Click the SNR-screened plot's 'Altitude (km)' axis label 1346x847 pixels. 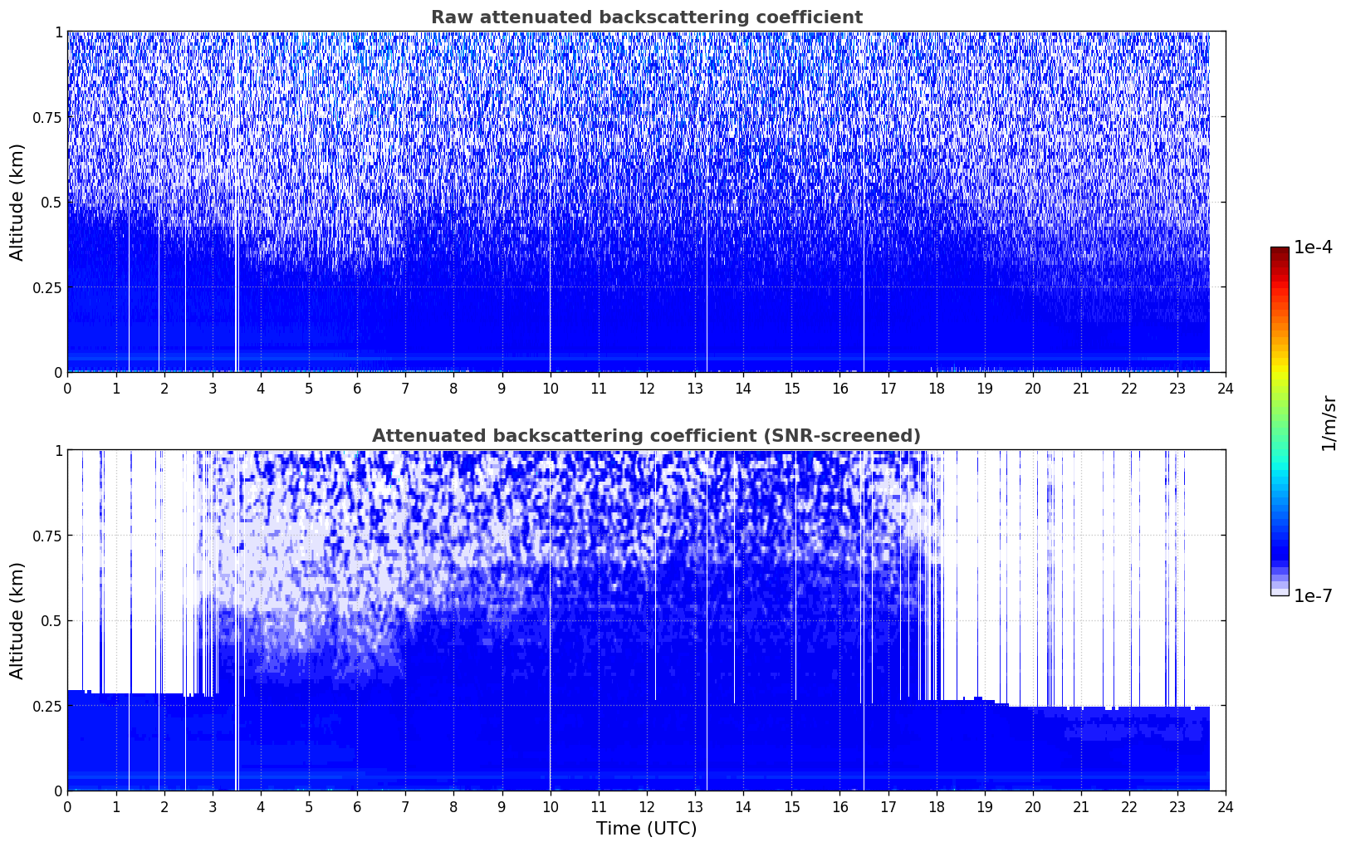click(17, 620)
